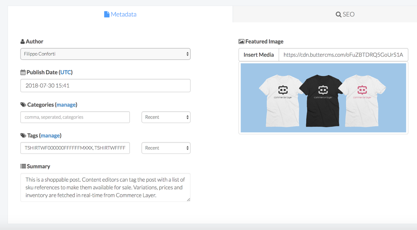Edit the Publish Date field
Viewport: 417px width, 230px height.
(105, 86)
